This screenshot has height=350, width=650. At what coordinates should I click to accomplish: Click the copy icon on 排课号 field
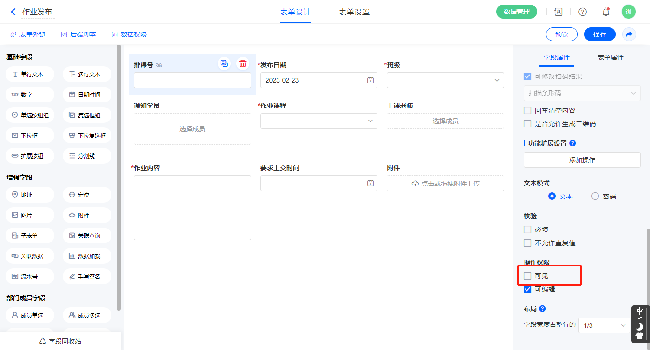coord(224,64)
